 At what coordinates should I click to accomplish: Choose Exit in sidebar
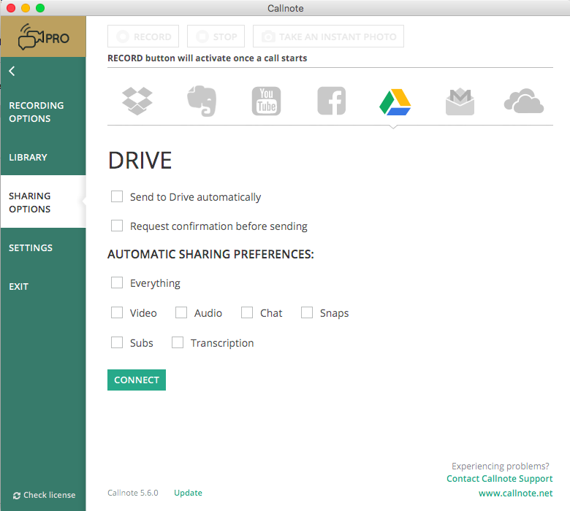coord(18,287)
